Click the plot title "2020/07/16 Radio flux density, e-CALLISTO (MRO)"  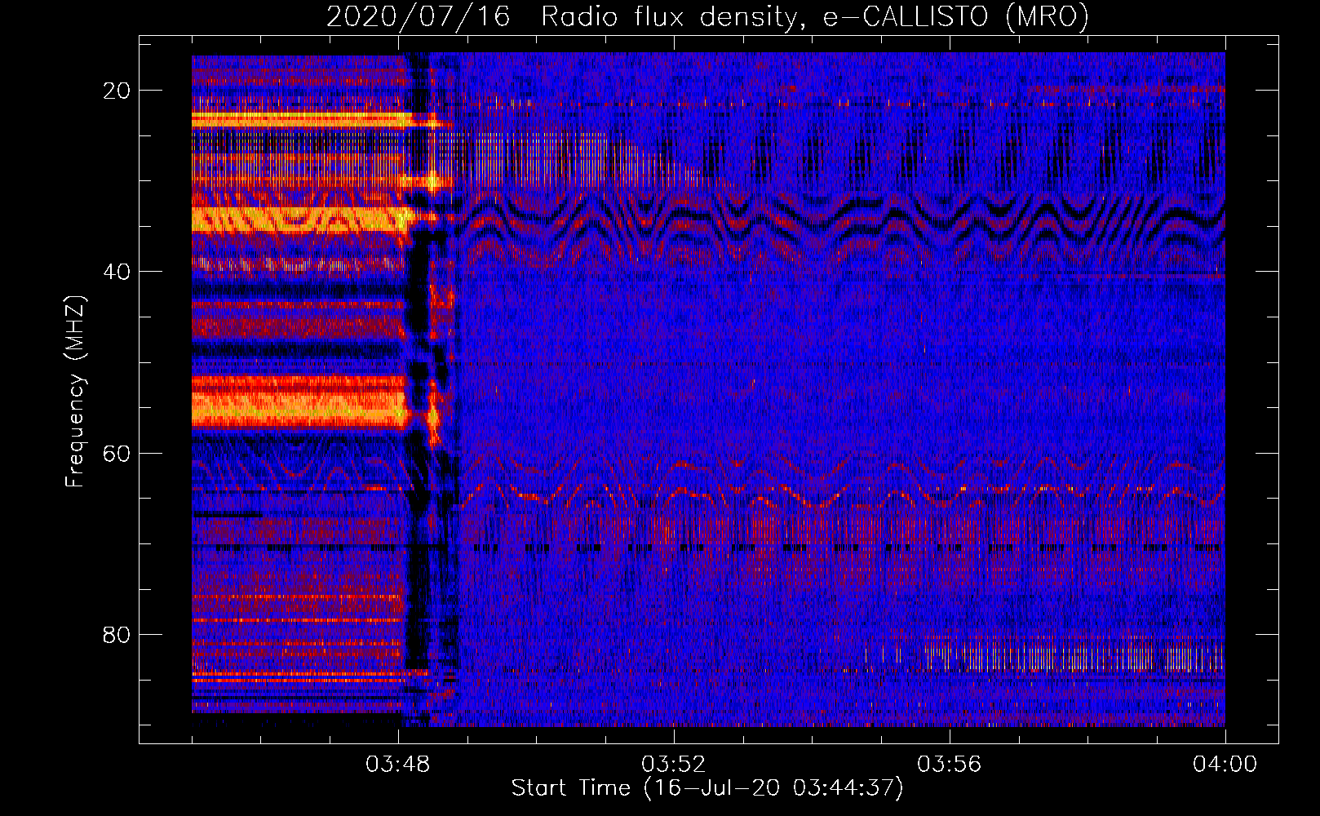pyautogui.click(x=707, y=16)
